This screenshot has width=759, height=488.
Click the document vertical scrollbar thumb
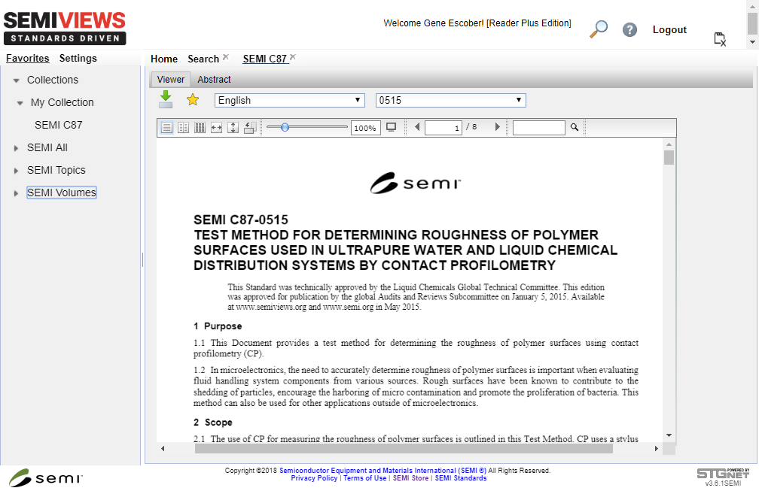(x=669, y=157)
